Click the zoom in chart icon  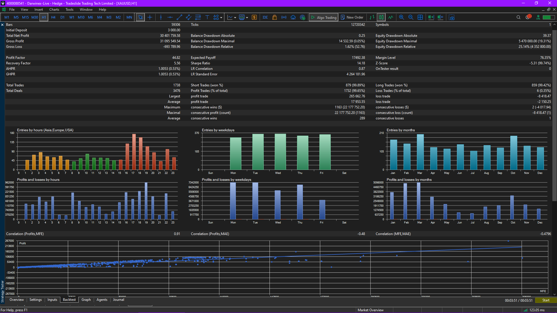click(x=402, y=17)
